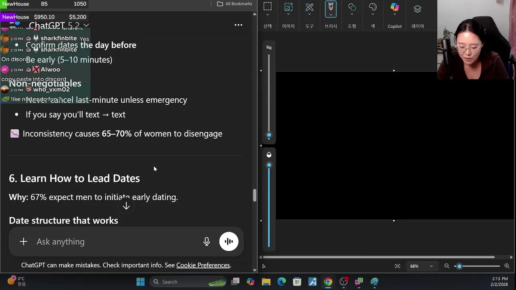Open the Paint color palette (색) icon
The height and width of the screenshot is (290, 516).
pyautogui.click(x=373, y=6)
